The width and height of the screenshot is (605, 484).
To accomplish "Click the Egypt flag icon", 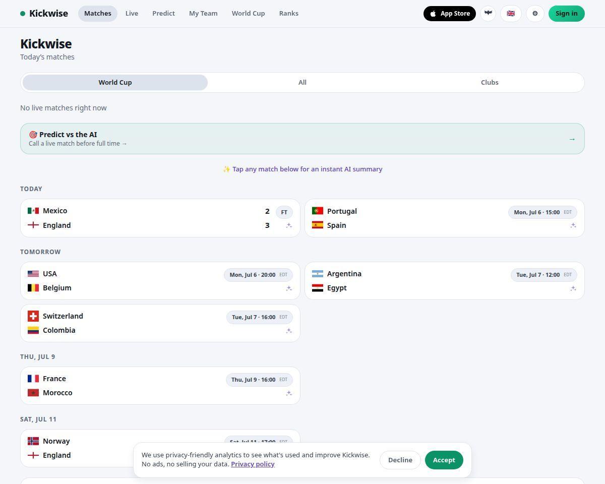I will [318, 288].
